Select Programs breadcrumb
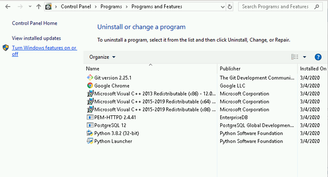This screenshot has width=328, height=177. click(111, 7)
